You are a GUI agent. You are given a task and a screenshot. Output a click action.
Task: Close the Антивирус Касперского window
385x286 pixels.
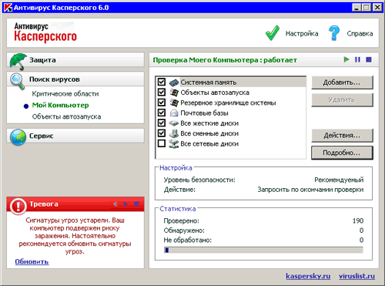(x=377, y=7)
